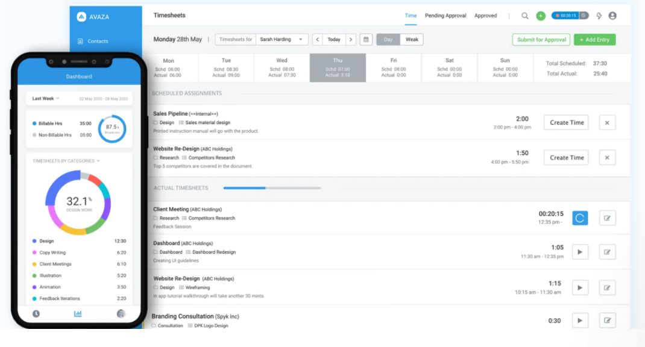Screen dimensions: 645x347
Task: Click the 32.1% Design Work donut chart
Action: pos(78,202)
